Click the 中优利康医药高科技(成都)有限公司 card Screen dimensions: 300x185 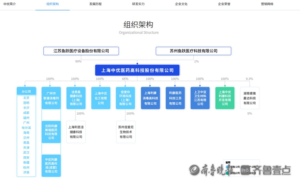51,166
